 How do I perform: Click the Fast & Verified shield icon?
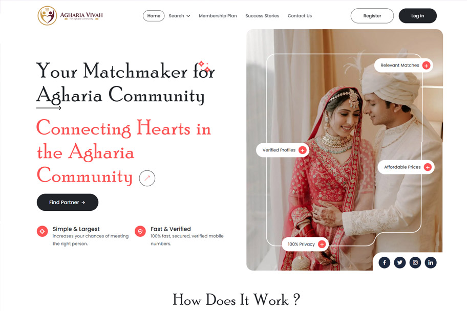point(140,231)
